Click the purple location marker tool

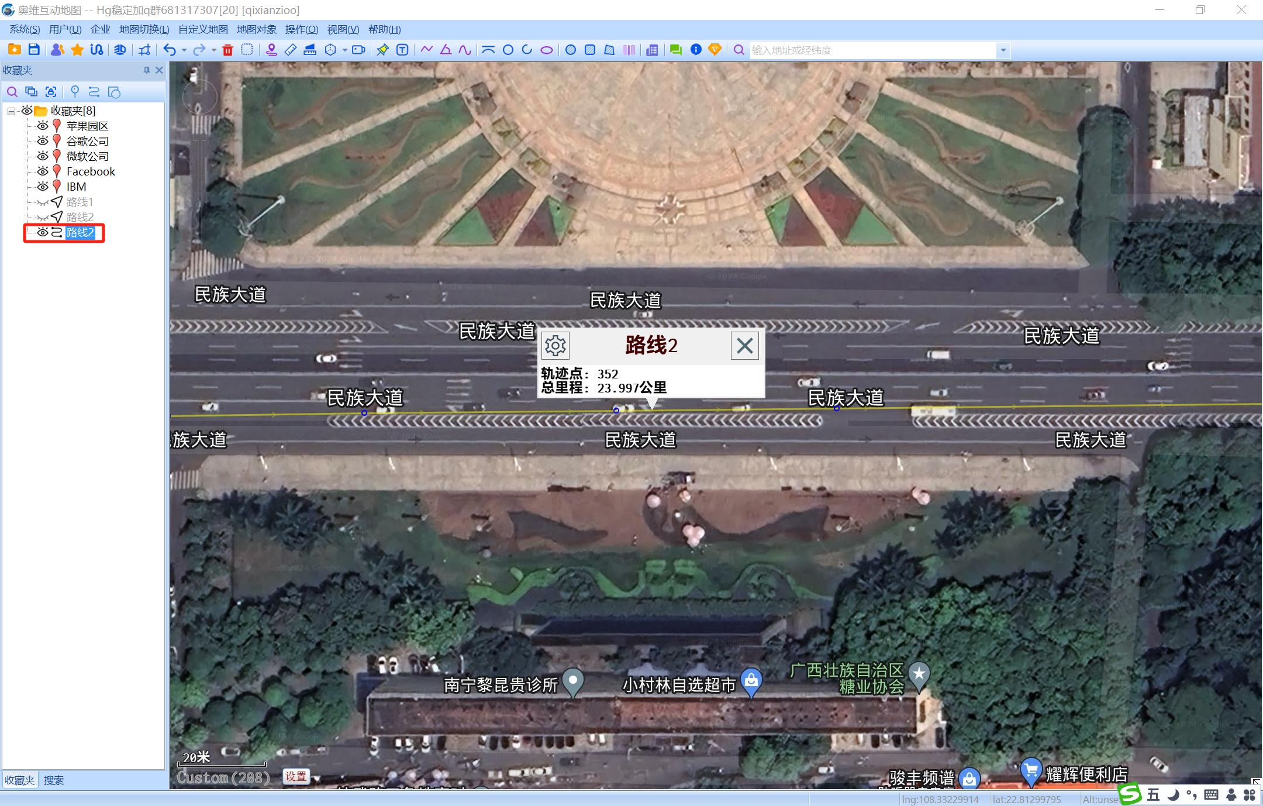pos(271,50)
